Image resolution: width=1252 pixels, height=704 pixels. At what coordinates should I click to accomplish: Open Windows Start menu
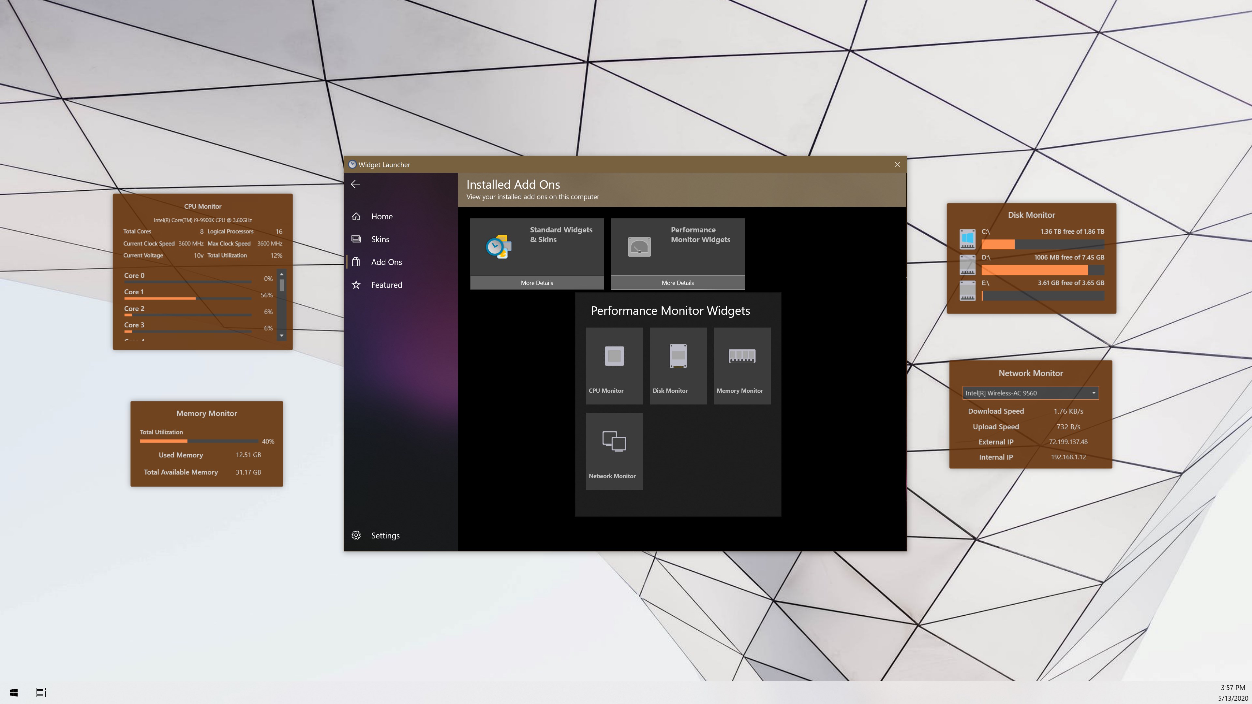(x=14, y=692)
